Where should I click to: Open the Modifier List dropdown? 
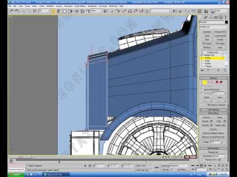tap(213, 27)
